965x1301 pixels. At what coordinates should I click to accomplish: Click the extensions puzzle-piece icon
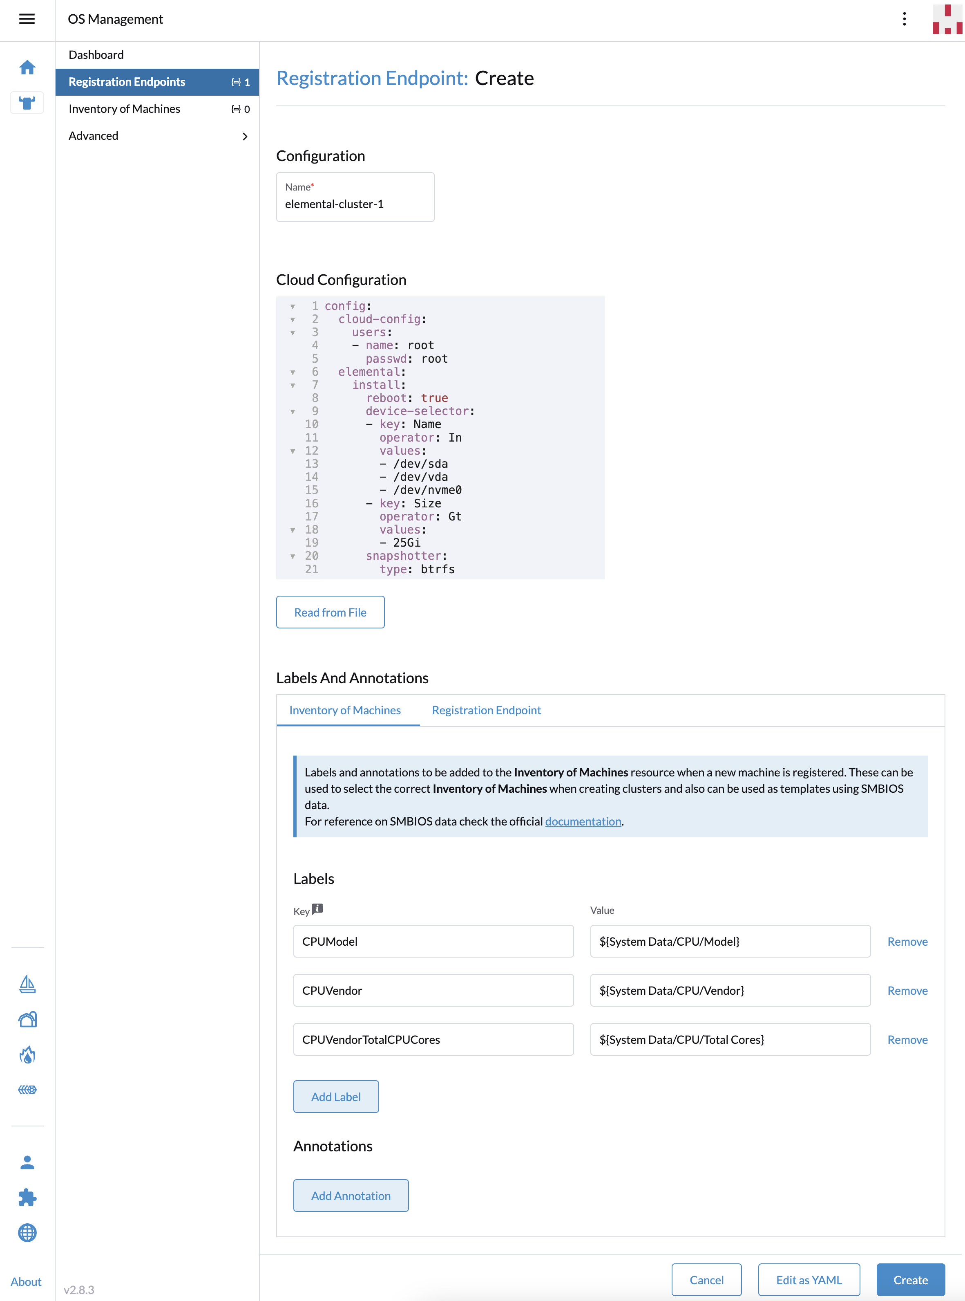tap(27, 1198)
